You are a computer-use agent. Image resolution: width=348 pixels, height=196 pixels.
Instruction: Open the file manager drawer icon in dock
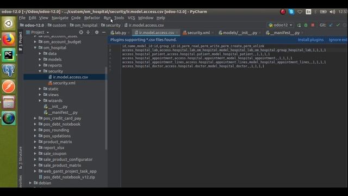click(x=9, y=102)
